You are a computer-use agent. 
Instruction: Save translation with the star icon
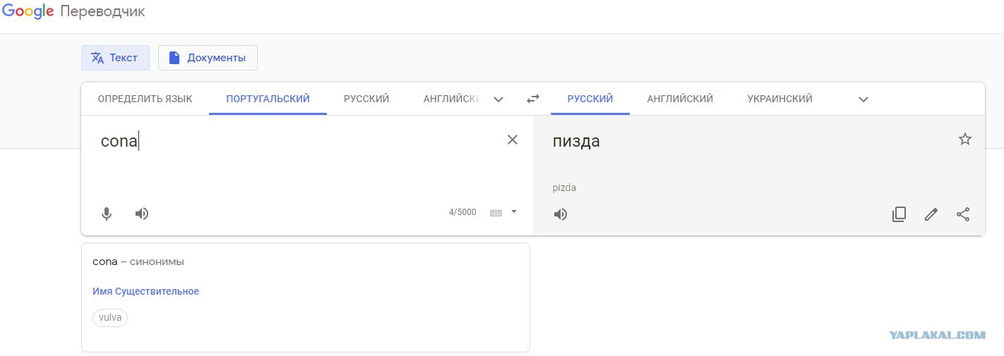[x=965, y=139]
